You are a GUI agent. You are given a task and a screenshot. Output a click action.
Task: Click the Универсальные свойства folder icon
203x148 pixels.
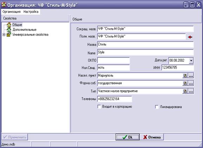[9, 35]
